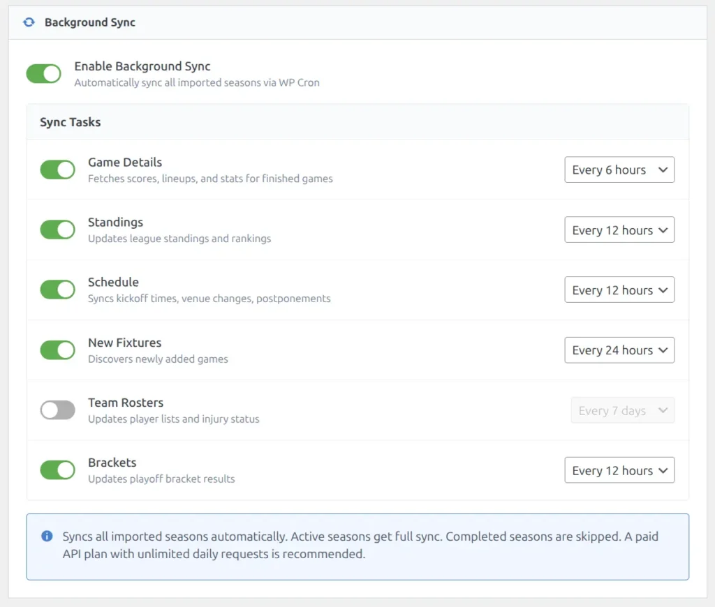715x607 pixels.
Task: Click the blue info icon in notice
Action: [x=47, y=536]
